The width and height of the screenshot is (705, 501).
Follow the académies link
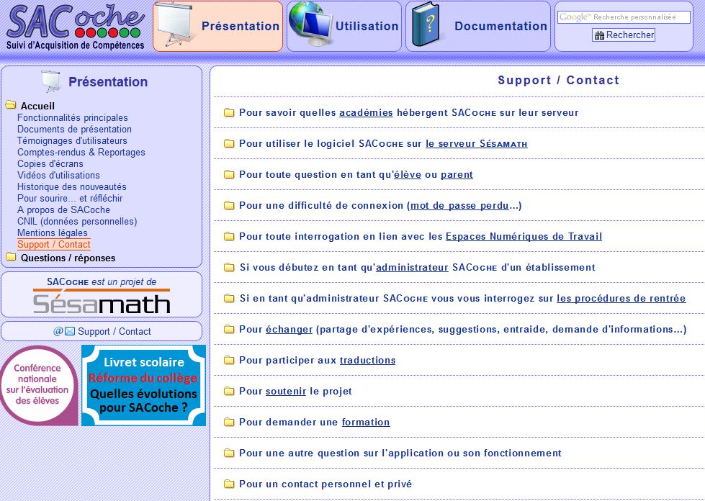pos(366,113)
